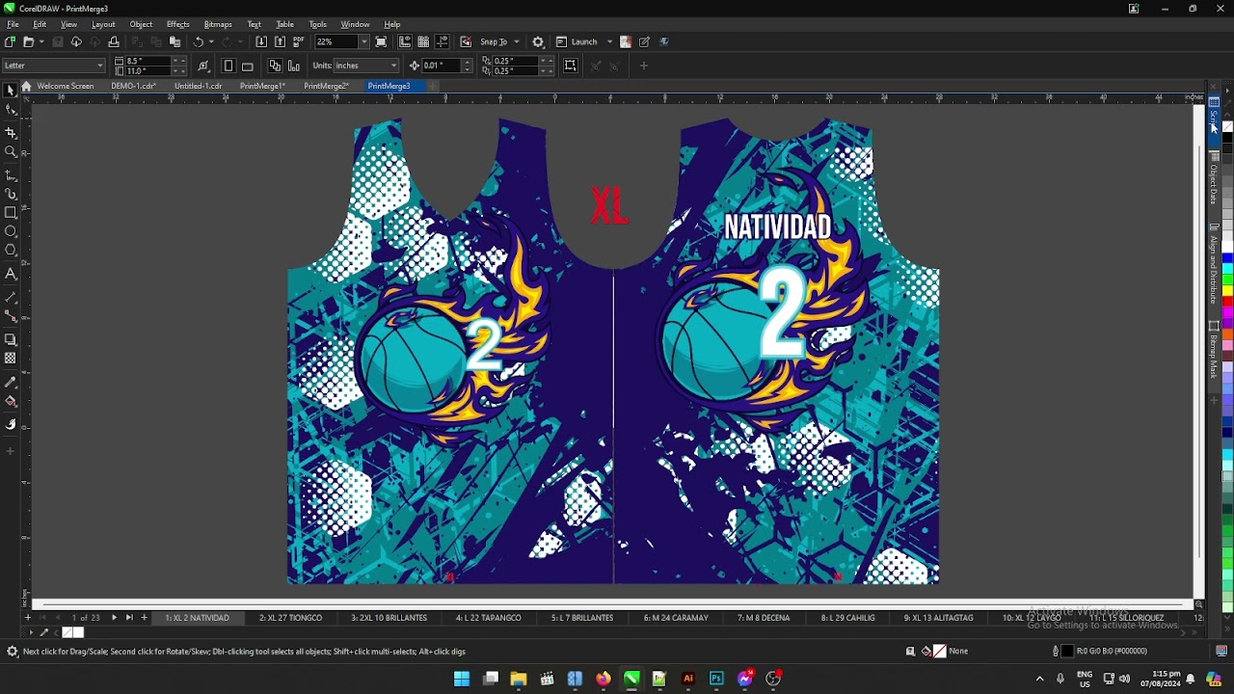The width and height of the screenshot is (1234, 694).
Task: Select the Freehand drawing tool
Action: pyautogui.click(x=11, y=175)
